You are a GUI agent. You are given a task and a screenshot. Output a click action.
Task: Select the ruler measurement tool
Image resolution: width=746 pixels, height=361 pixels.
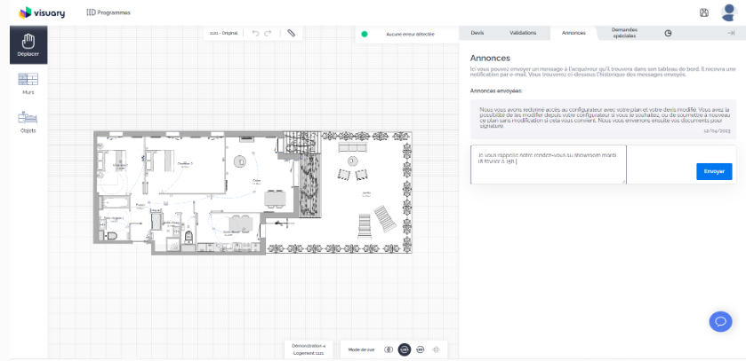pos(291,33)
